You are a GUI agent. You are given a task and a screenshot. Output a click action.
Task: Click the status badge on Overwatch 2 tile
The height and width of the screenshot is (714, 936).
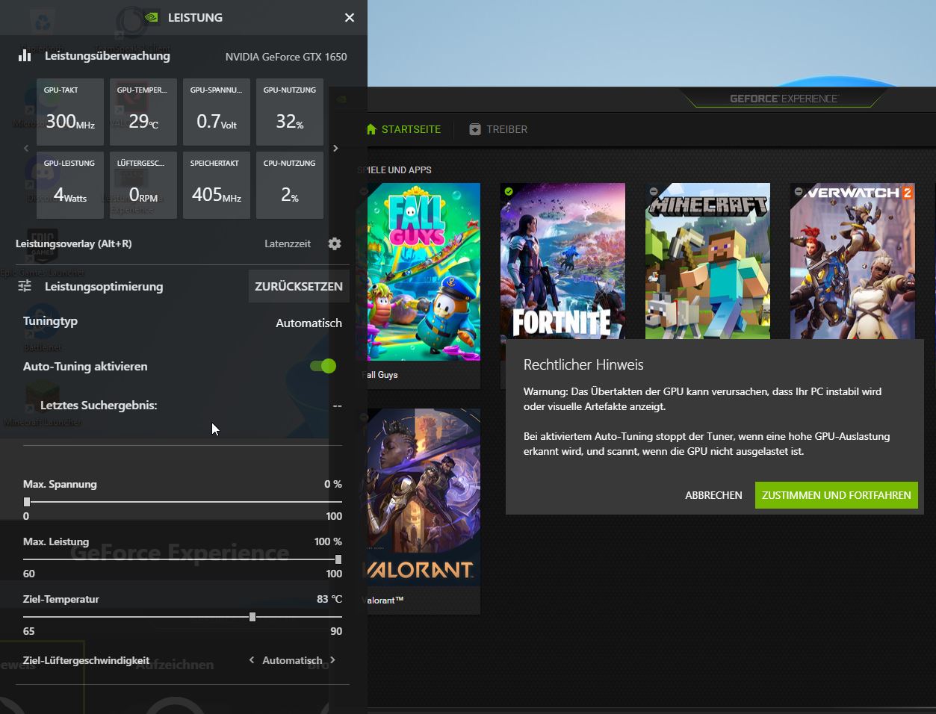coord(799,192)
